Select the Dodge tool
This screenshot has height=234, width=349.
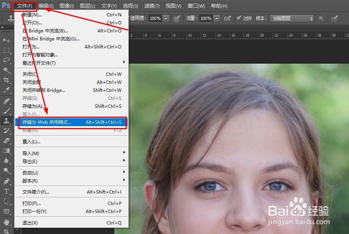point(6,170)
